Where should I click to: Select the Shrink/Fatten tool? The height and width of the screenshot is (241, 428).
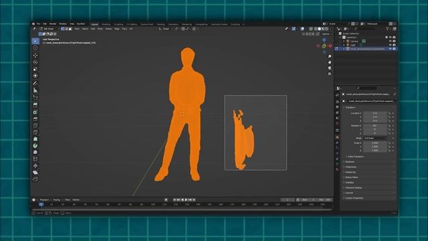(x=35, y=166)
